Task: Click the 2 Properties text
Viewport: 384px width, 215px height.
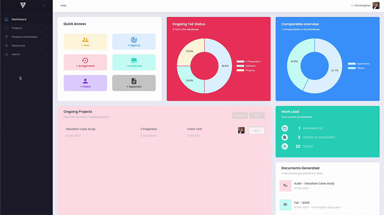Action: coord(149,129)
